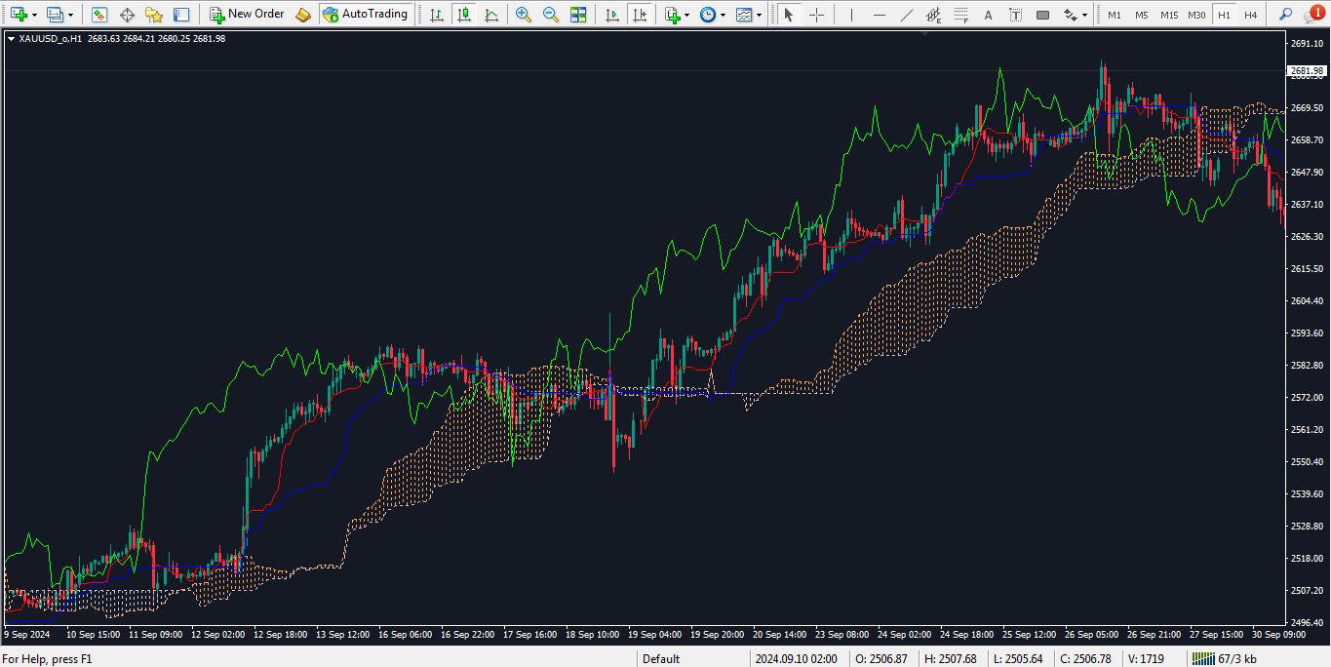Choose the trendline drawing tool
Viewport: 1331px width, 667px height.
907,15
